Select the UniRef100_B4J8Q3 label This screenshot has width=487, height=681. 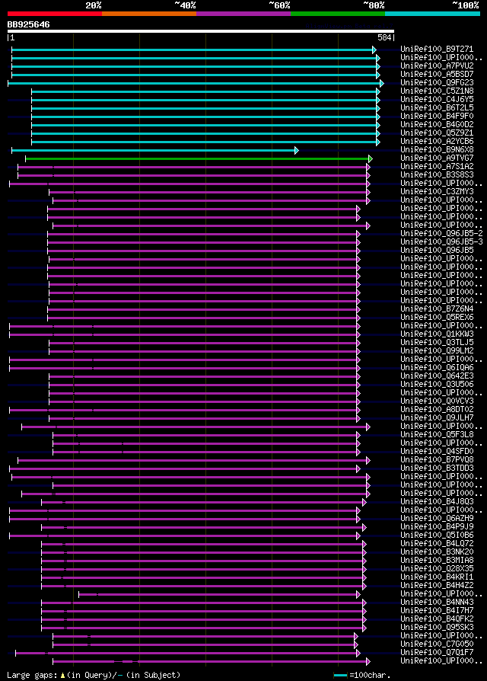point(437,501)
